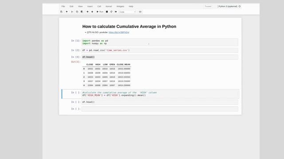Viewport: 284px width, 159px height.
Task: Click the kernel idle status circle
Action: coord(240,6)
